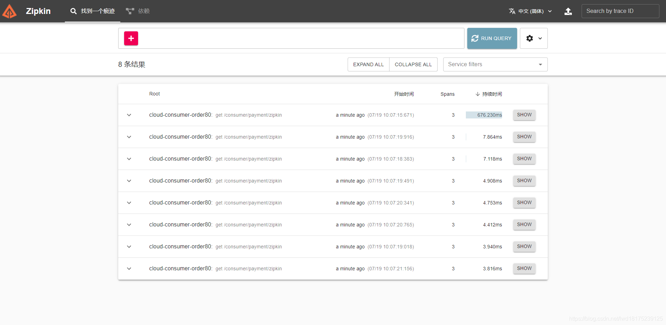
Task: Click the Zipkin logo icon
Action: [9, 11]
